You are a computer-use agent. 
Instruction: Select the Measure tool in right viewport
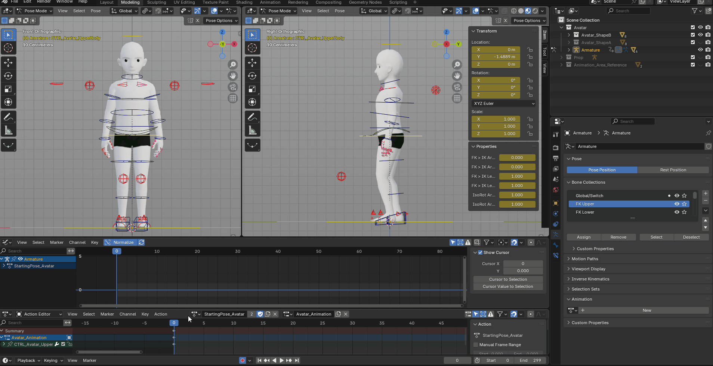(x=252, y=130)
